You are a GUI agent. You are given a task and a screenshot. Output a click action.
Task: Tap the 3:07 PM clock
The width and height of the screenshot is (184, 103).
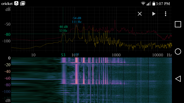pyautogui.click(x=163, y=4)
